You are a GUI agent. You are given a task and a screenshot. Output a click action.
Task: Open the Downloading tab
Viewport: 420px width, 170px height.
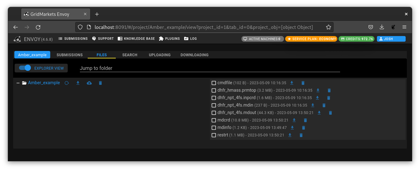194,55
